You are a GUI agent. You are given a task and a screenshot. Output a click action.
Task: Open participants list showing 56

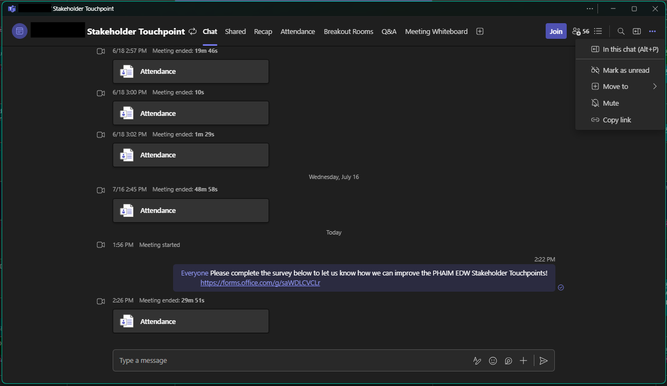(x=581, y=32)
